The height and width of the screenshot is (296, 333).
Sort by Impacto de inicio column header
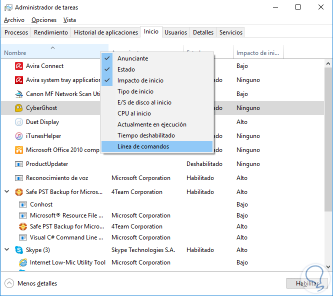click(258, 53)
